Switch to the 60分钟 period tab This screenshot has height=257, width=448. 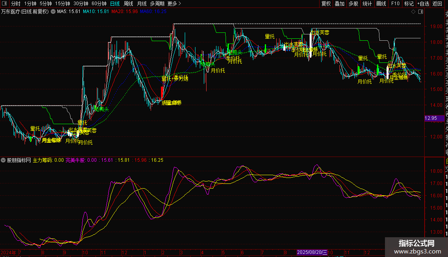coord(99,4)
